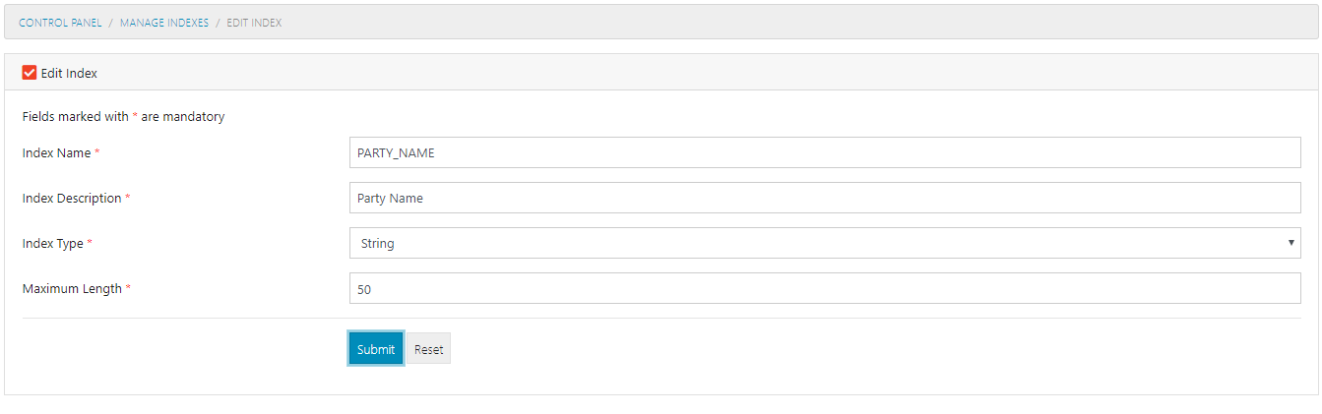Click the mandatory fields note text

[x=123, y=117]
